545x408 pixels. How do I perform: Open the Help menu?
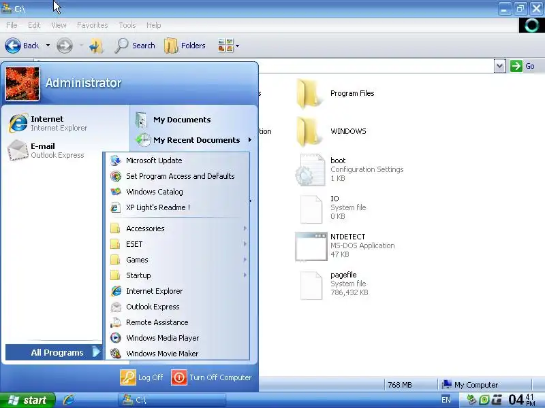154,25
